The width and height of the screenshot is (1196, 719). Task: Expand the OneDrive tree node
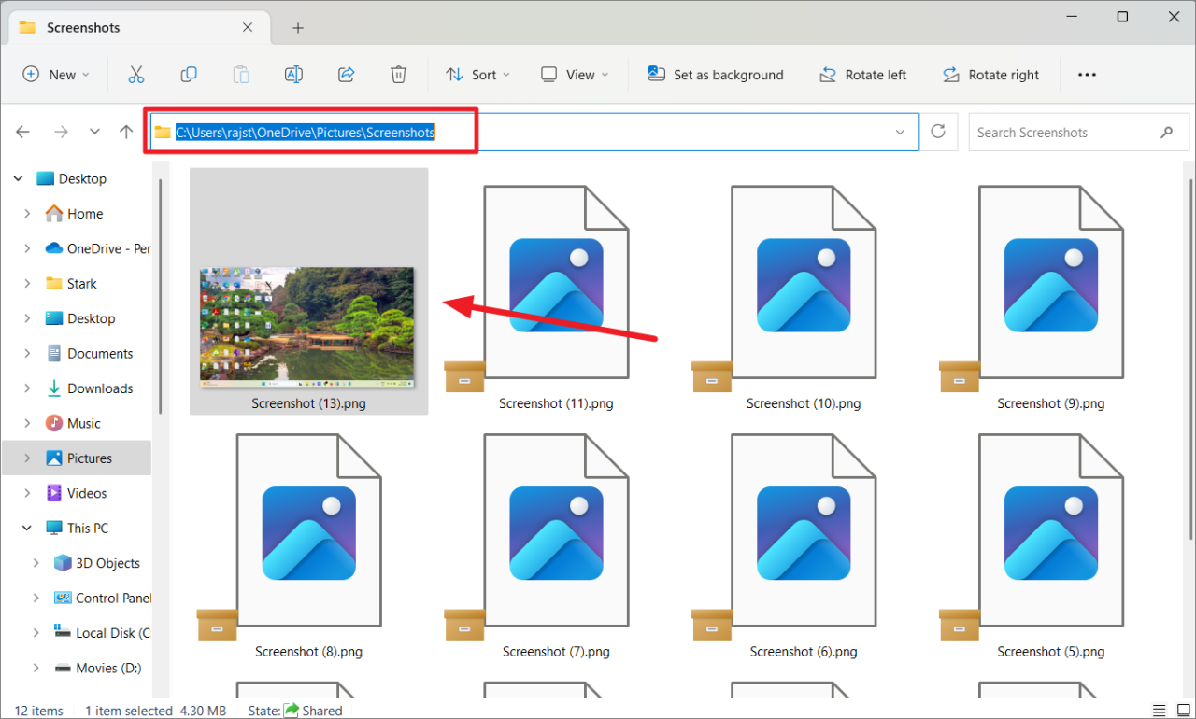point(28,248)
